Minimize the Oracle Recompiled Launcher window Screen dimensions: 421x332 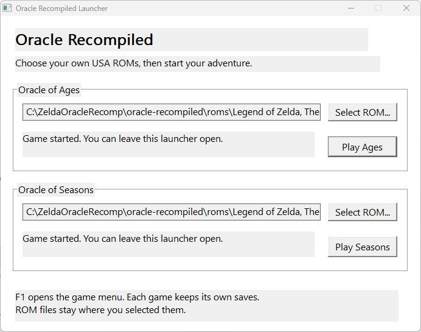[x=350, y=8]
